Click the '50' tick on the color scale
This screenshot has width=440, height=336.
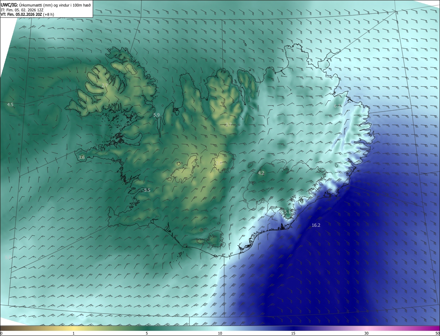[437, 333]
